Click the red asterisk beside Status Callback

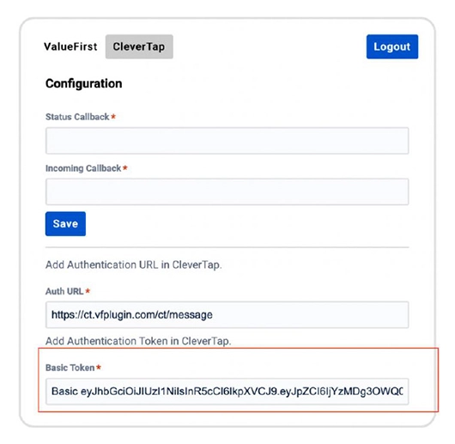[x=113, y=116]
